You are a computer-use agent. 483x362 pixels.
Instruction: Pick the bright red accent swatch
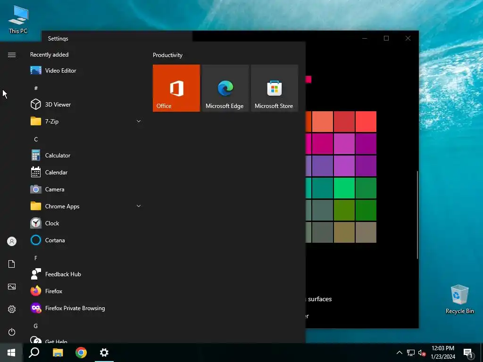click(366, 122)
